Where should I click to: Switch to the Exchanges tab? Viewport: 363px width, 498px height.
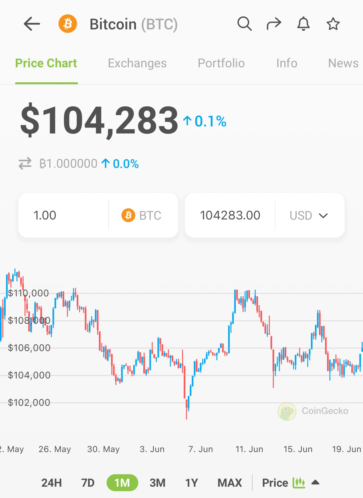[137, 63]
